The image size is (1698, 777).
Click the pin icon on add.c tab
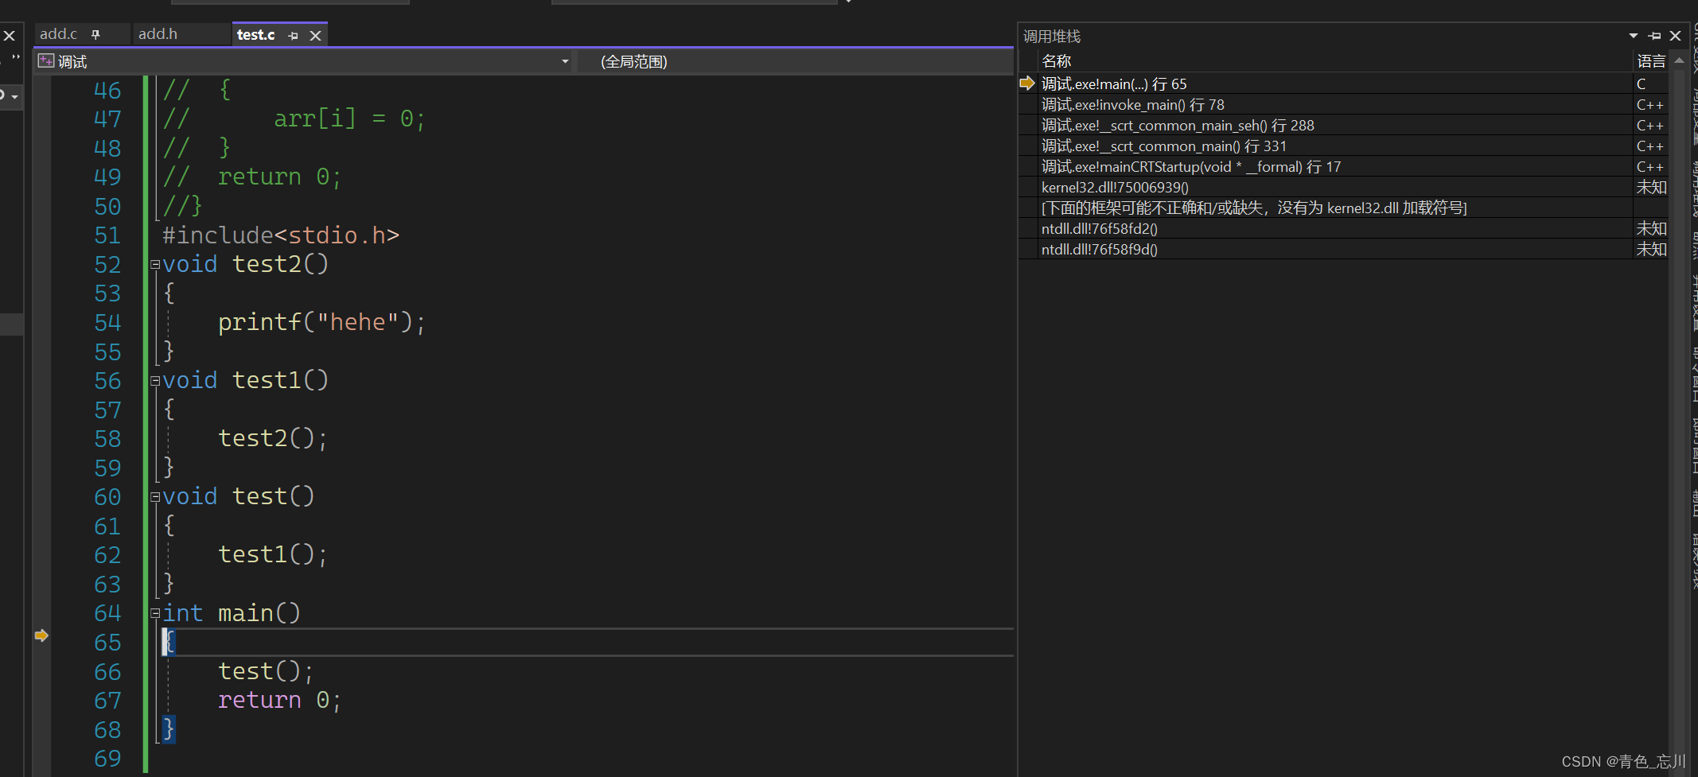pyautogui.click(x=95, y=34)
